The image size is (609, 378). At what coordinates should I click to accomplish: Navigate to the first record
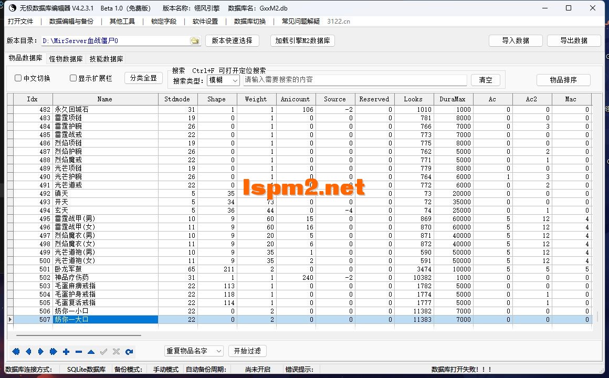pyautogui.click(x=16, y=352)
